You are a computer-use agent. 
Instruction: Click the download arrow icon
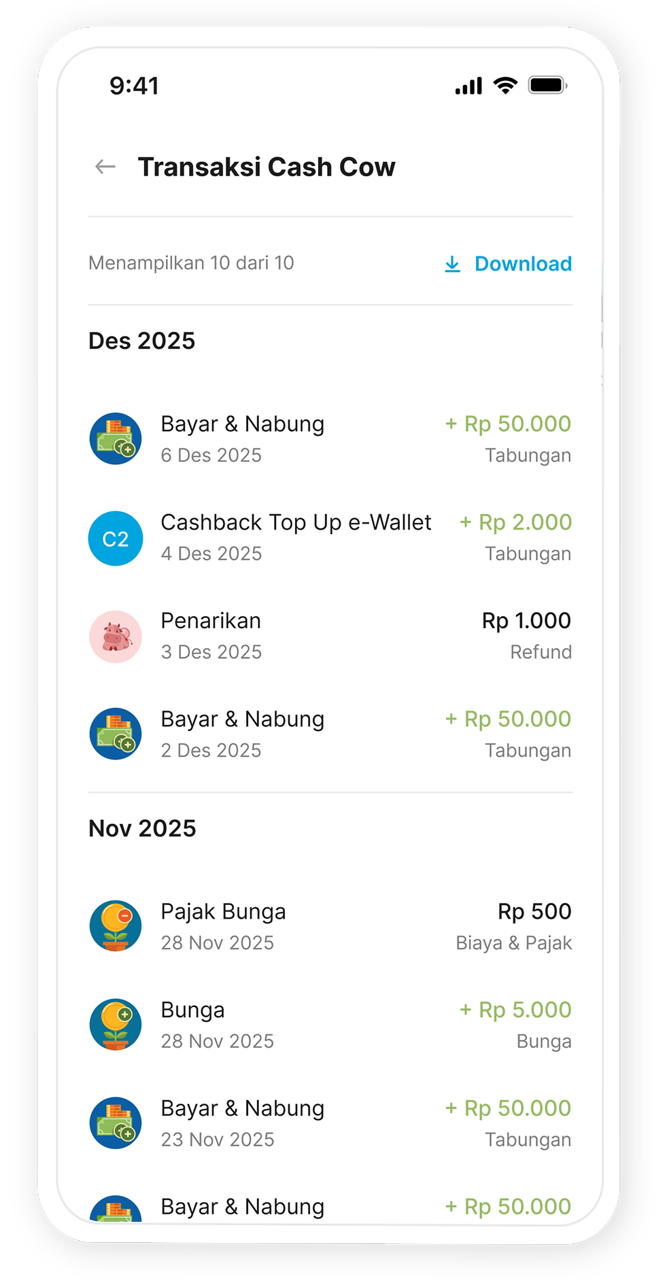[x=452, y=264]
